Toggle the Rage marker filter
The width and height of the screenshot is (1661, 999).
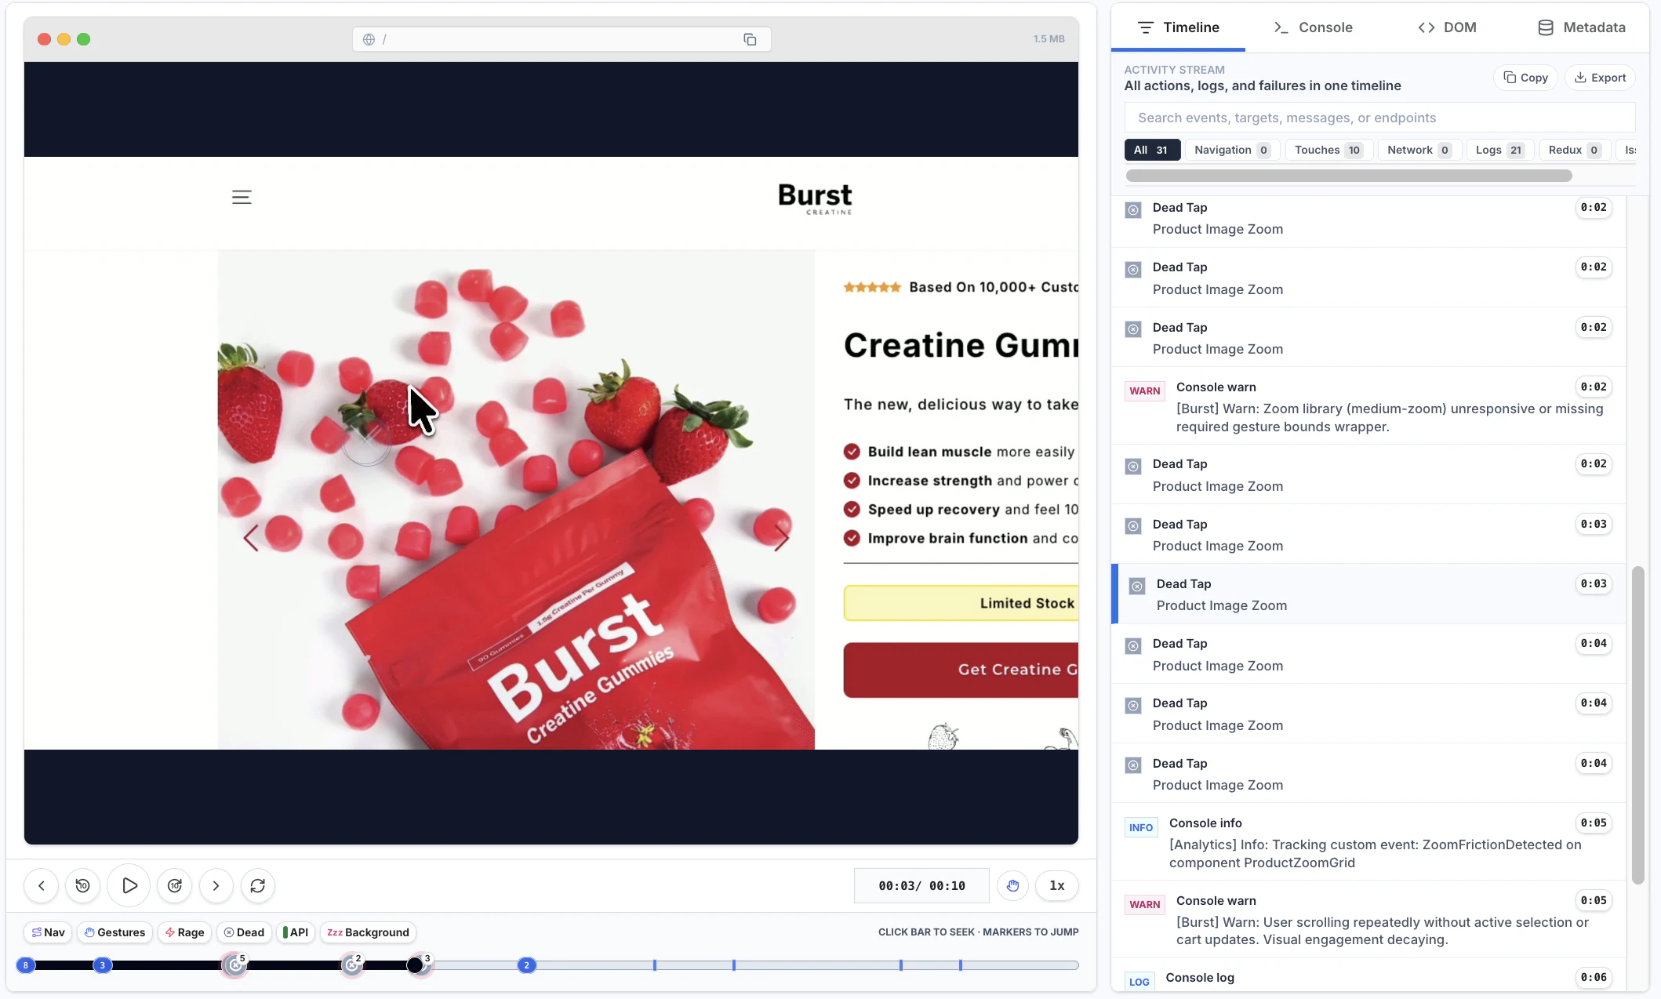(185, 932)
